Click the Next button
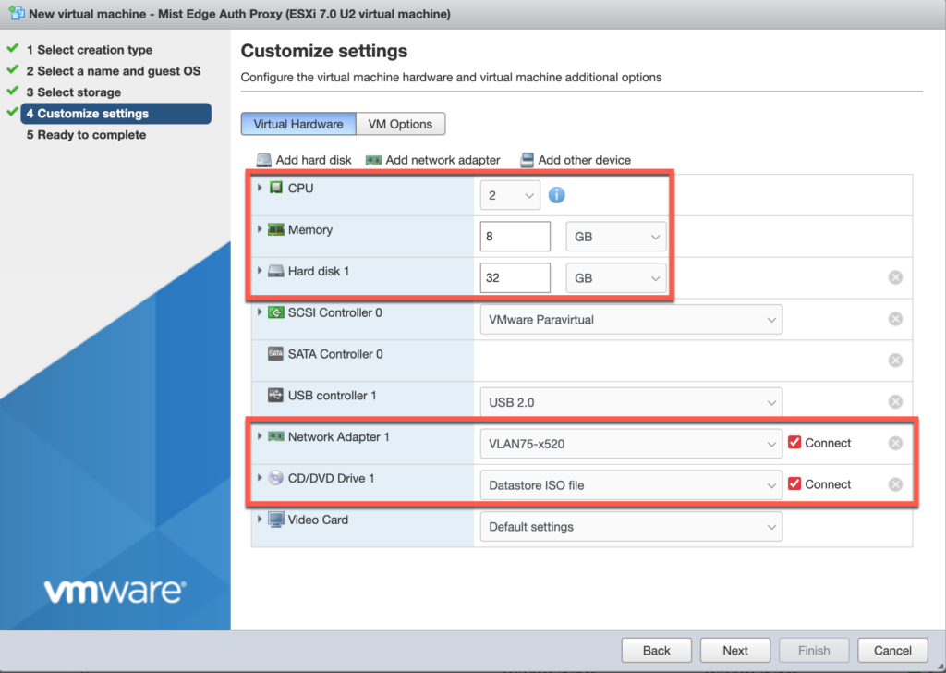This screenshot has width=946, height=673. click(x=734, y=650)
